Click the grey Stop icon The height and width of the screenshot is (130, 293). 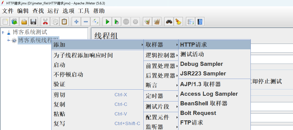pyautogui.click(x=126, y=22)
